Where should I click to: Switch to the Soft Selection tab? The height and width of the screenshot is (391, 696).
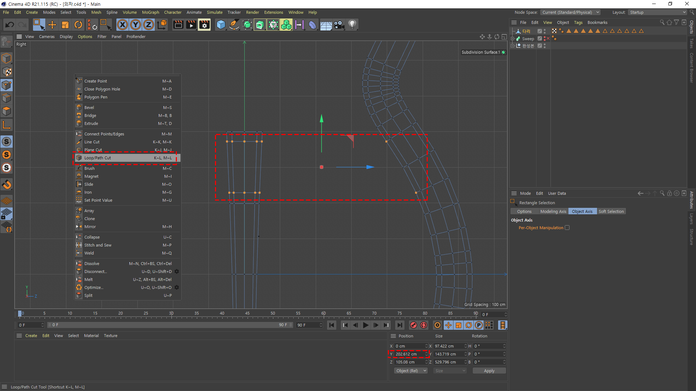[x=611, y=211]
